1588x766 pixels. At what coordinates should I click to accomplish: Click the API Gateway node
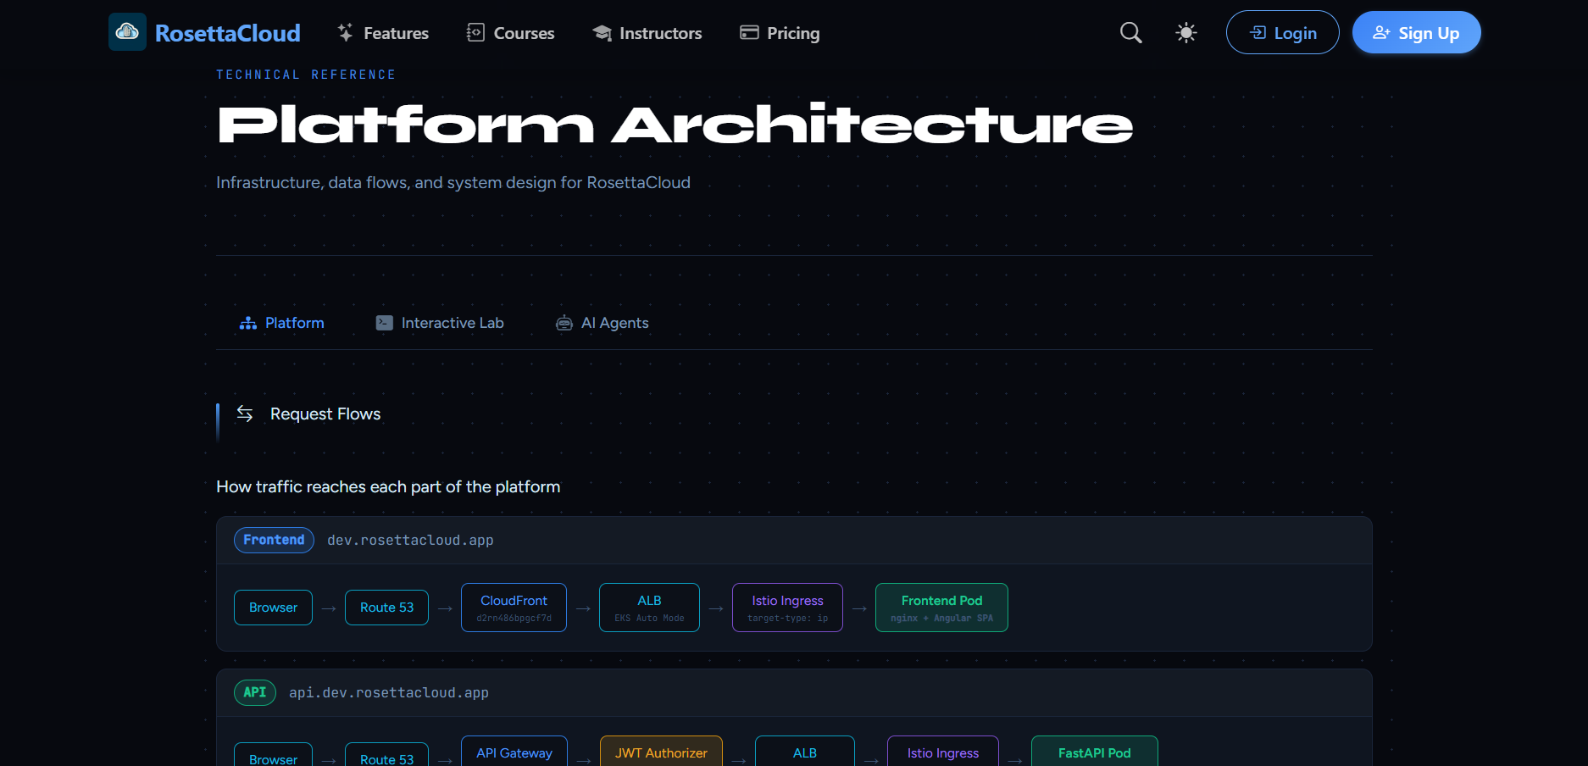514,752
